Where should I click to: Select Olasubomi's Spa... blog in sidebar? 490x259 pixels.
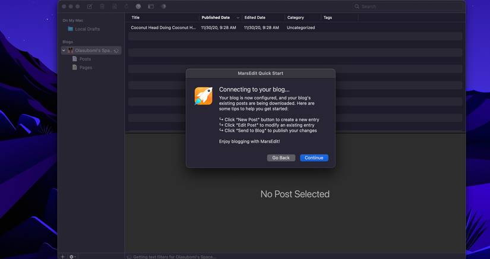tap(91, 50)
